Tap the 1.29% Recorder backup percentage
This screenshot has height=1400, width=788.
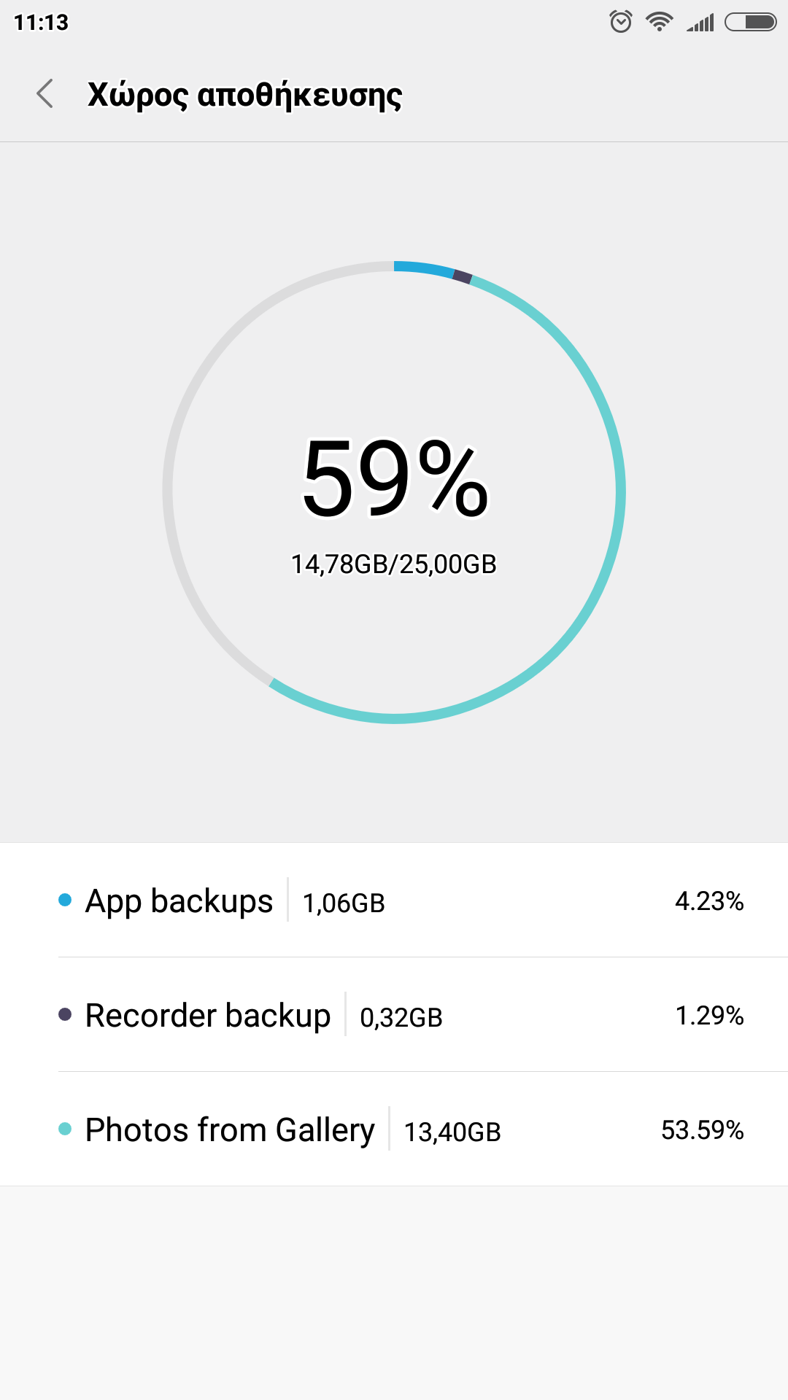point(709,1016)
